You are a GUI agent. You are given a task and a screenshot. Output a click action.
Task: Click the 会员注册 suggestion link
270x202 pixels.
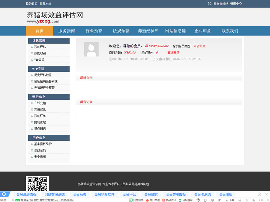(x=226, y=195)
